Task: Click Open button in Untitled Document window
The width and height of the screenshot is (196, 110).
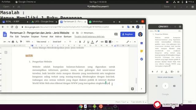Action: point(6,7)
